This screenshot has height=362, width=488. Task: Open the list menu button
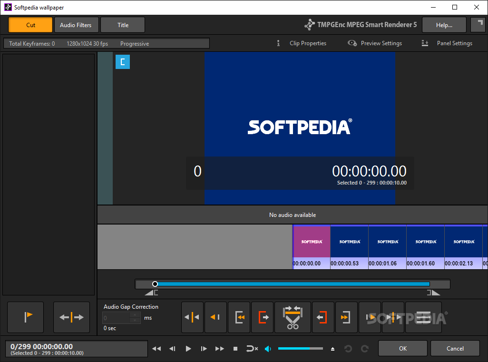click(423, 317)
